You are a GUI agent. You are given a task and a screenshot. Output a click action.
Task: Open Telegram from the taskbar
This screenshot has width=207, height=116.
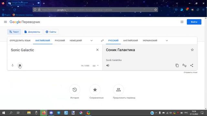[x=59, y=113]
